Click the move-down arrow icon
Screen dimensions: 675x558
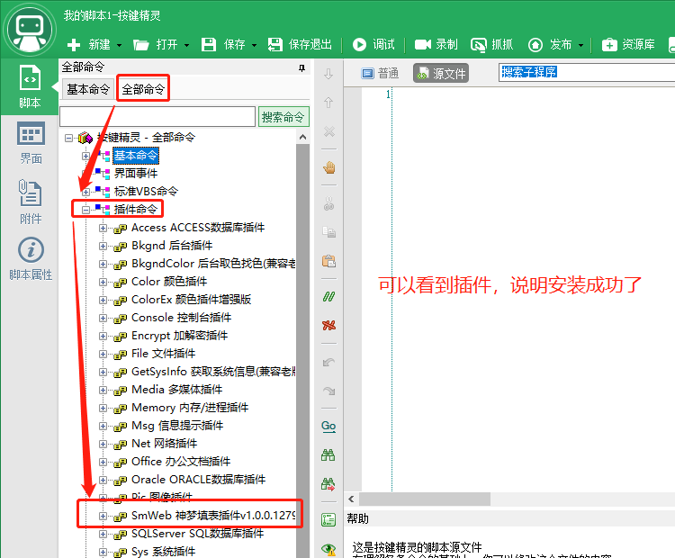point(328,74)
